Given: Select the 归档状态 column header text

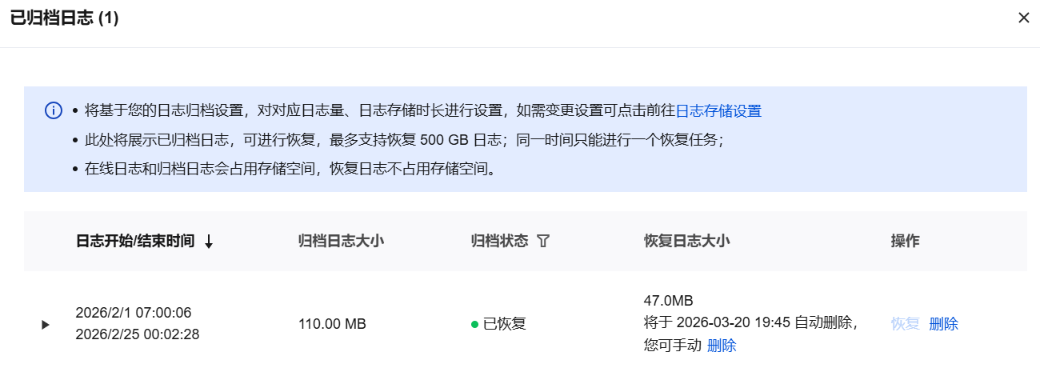Looking at the screenshot, I should 500,241.
